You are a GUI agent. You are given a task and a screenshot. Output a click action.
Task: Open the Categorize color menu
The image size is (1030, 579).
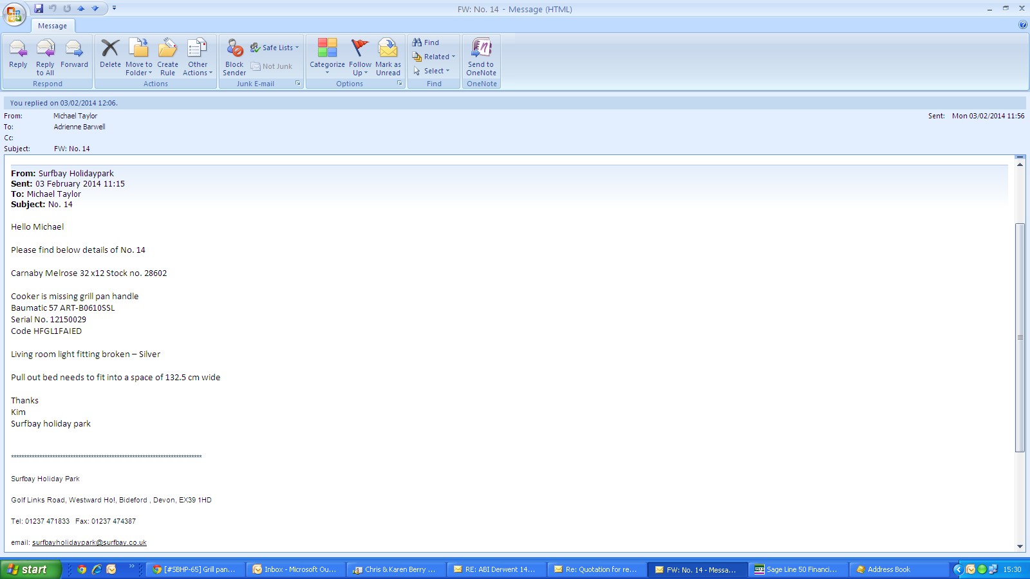point(327,57)
